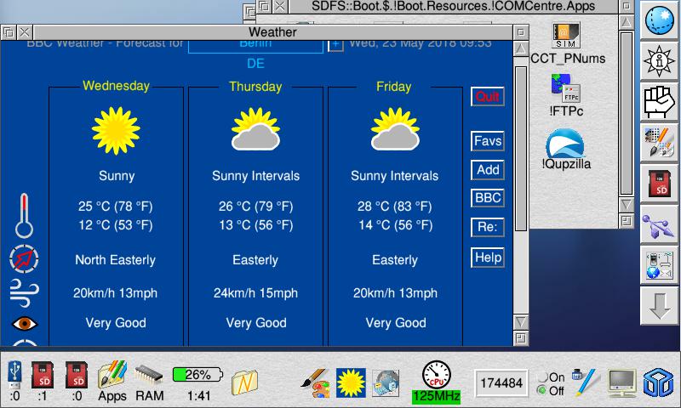The image size is (681, 408).
Task: Click the plus button beside Berlin field
Action: click(x=335, y=43)
